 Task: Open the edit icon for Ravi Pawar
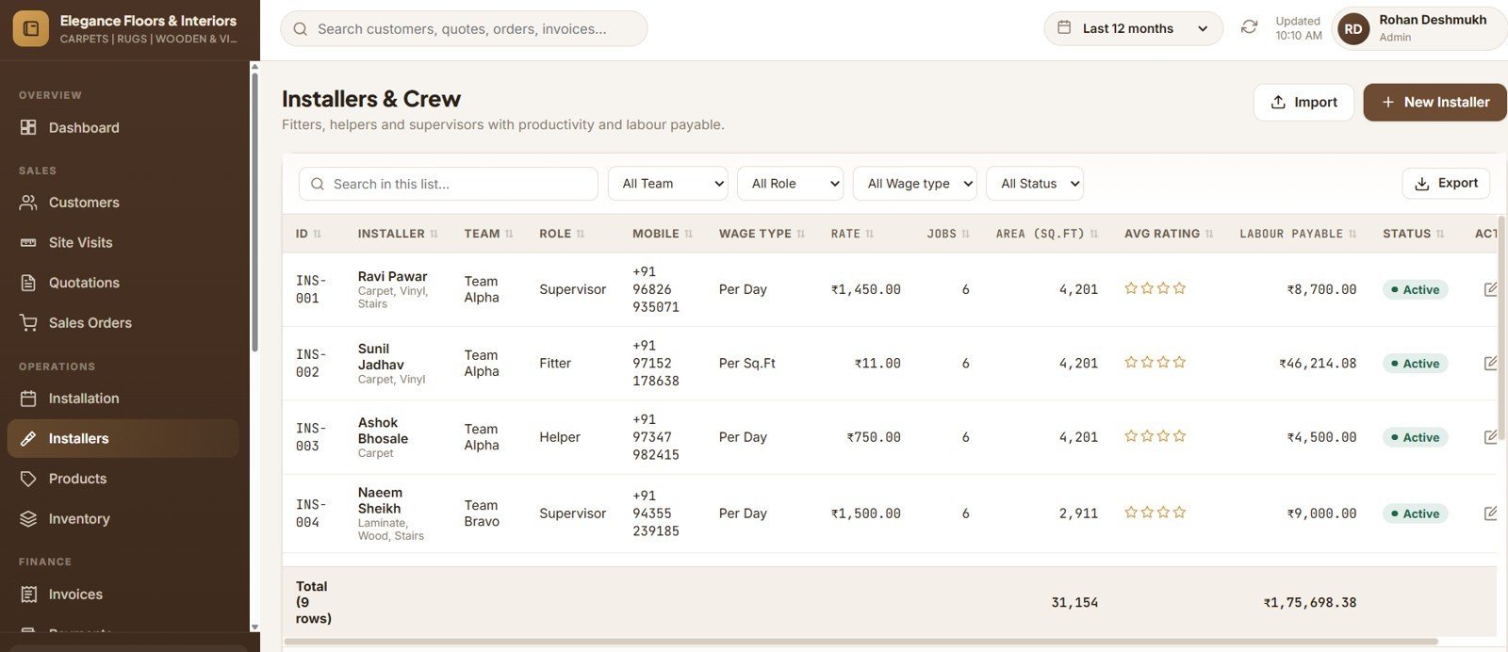pyautogui.click(x=1490, y=289)
